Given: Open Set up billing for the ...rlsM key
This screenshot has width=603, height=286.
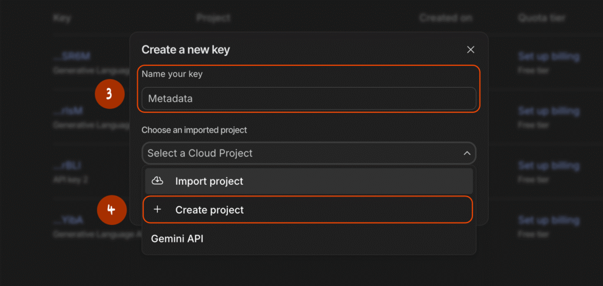Looking at the screenshot, I should click(x=548, y=111).
